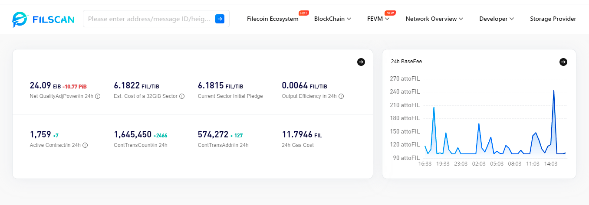
Task: Expand the BlockChain dropdown menu
Action: [x=332, y=19]
